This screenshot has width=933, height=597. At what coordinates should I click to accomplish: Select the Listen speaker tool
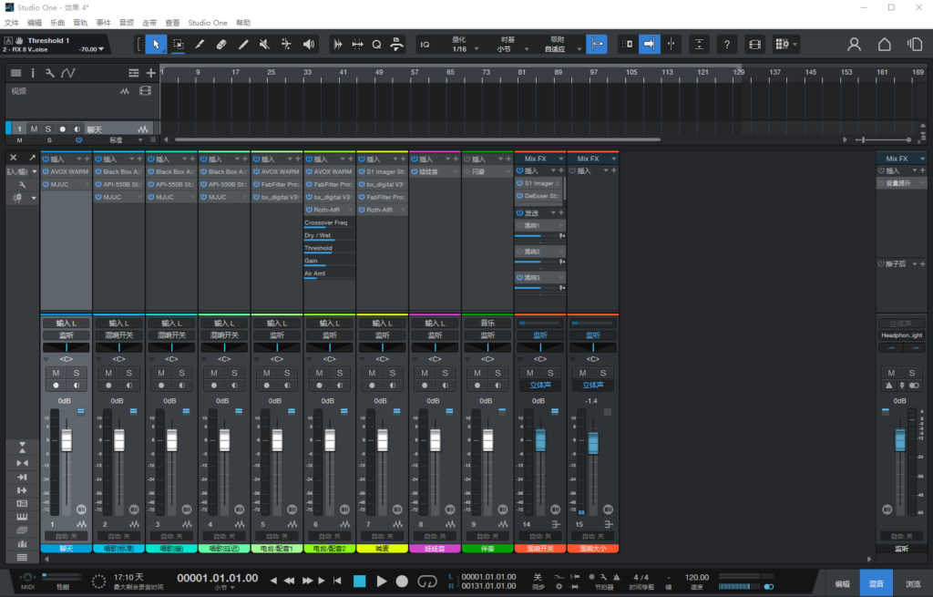[308, 44]
